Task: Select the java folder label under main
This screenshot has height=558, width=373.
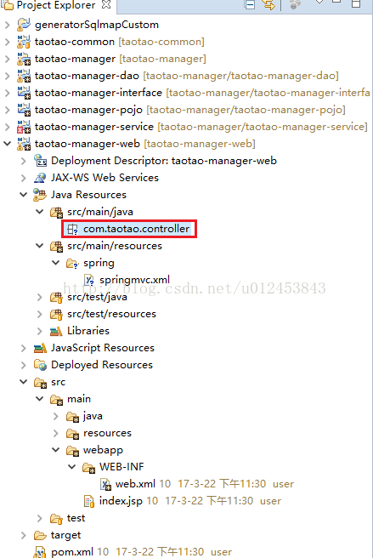Action: (93, 416)
